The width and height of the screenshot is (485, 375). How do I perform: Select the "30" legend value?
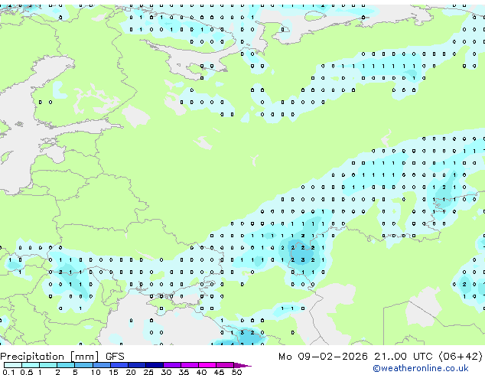166,372
